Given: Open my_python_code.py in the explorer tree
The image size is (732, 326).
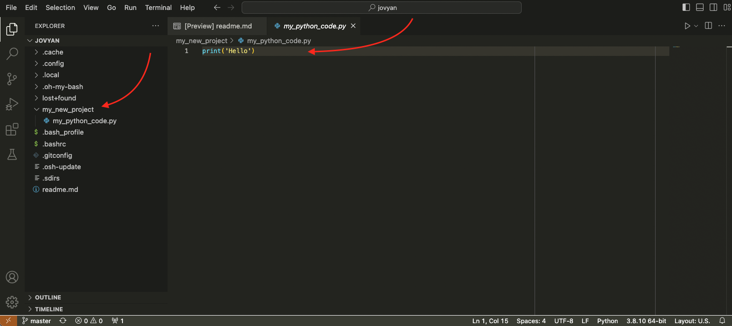Looking at the screenshot, I should (96, 121).
